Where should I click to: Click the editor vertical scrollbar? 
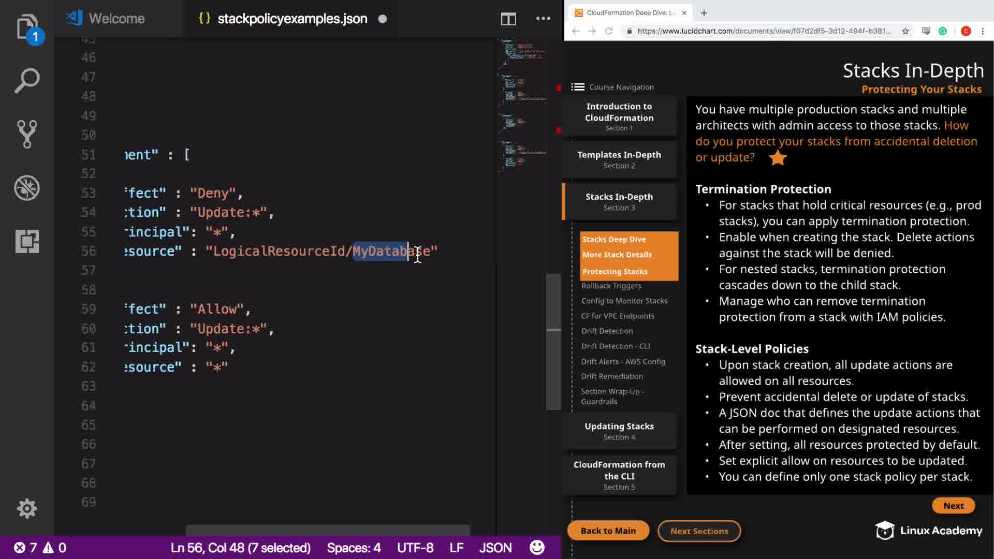(x=553, y=342)
